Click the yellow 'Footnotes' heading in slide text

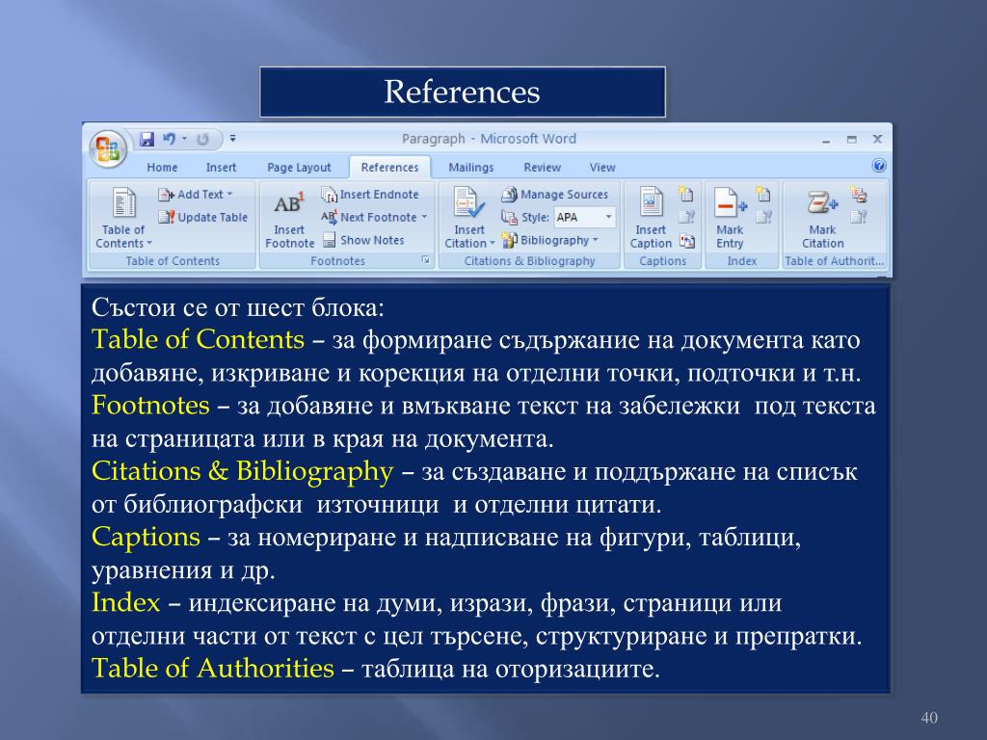coord(150,405)
